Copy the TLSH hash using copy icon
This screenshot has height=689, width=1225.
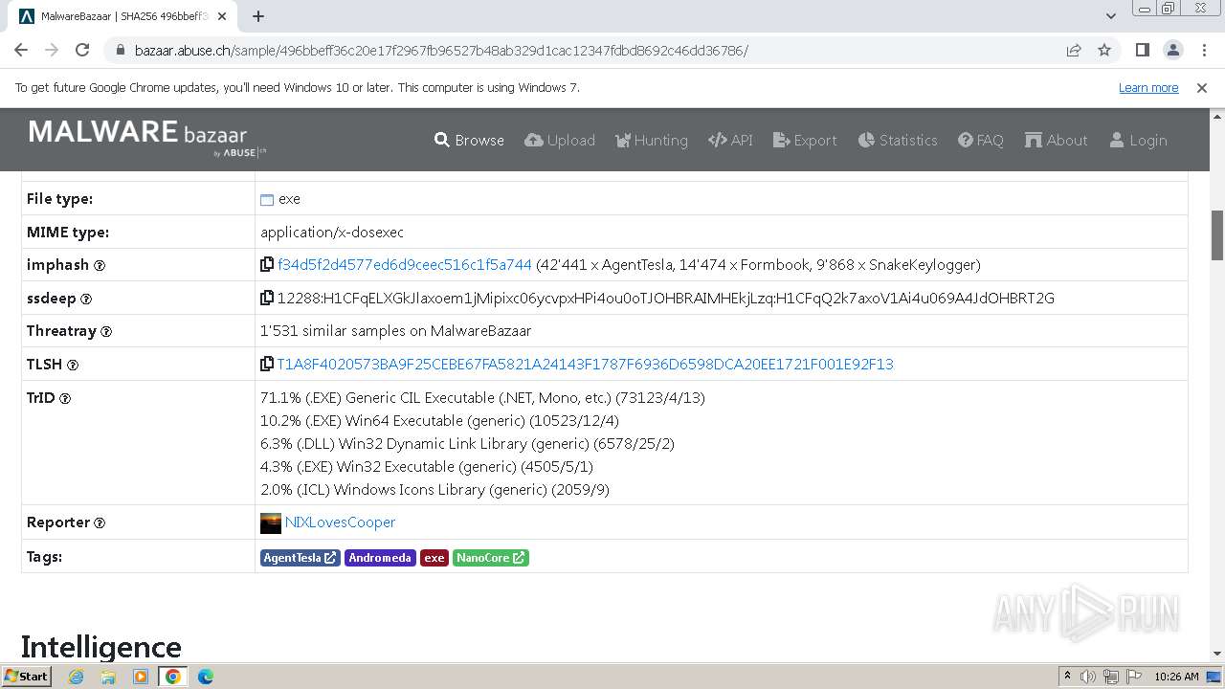tap(267, 364)
